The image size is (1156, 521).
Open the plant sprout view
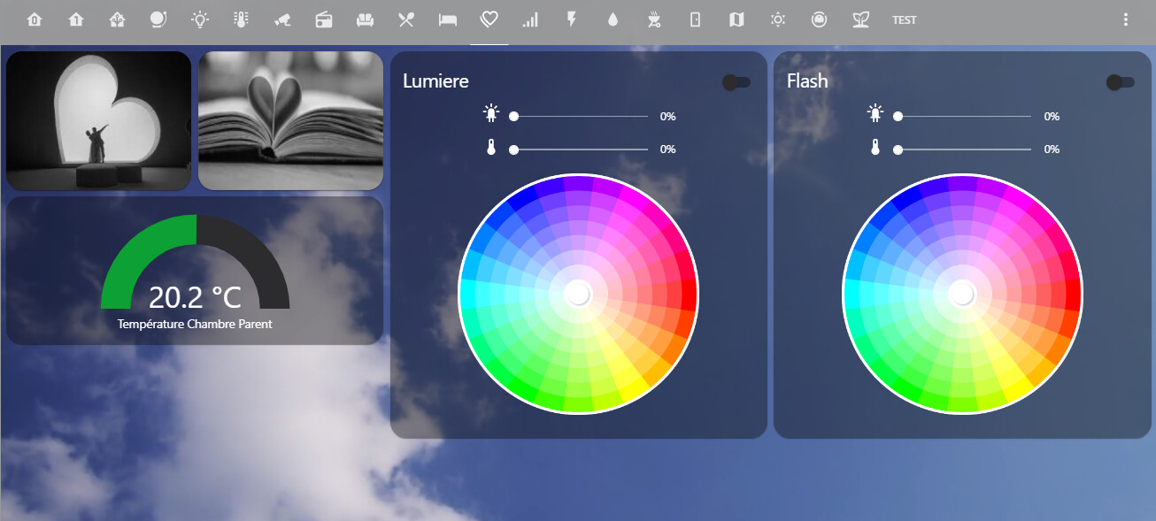860,19
